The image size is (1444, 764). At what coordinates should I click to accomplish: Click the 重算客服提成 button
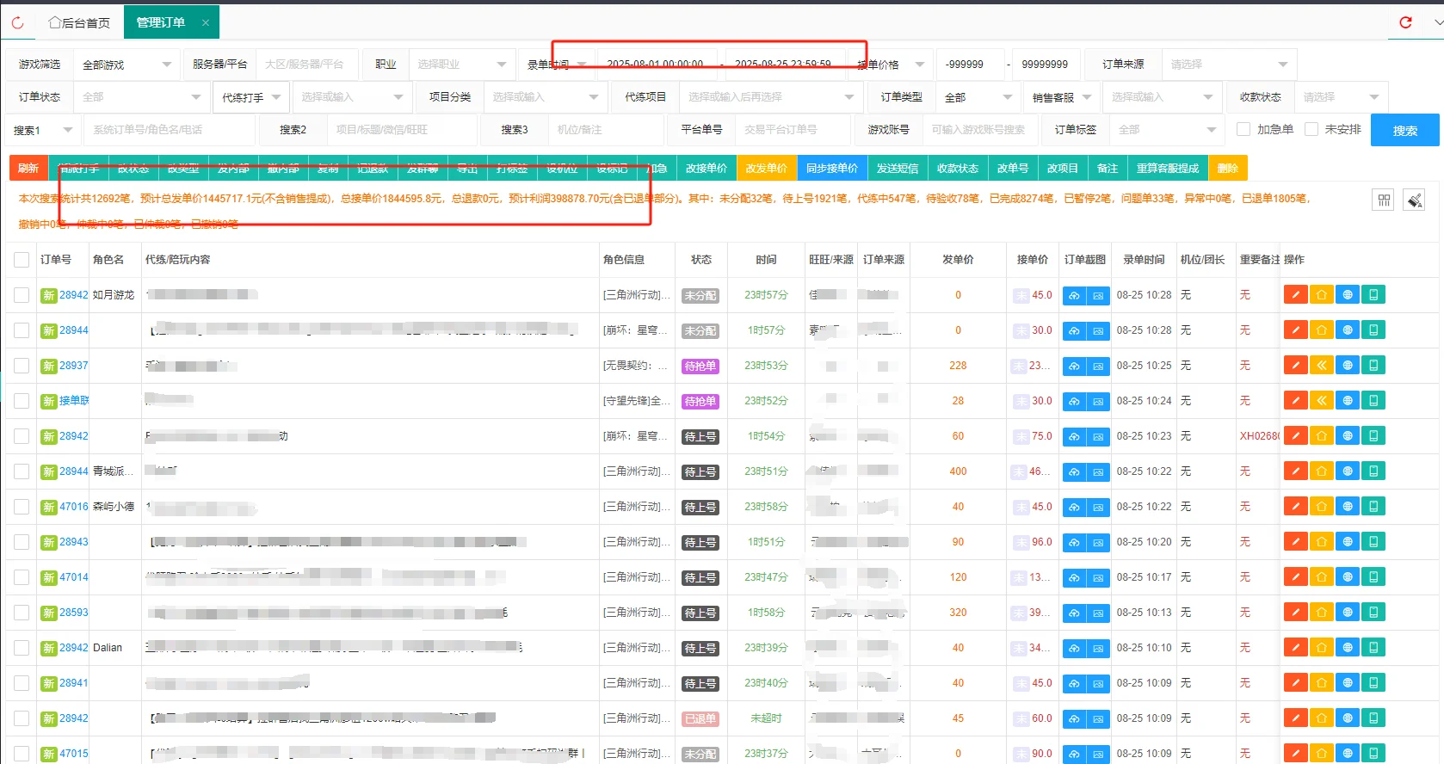click(1168, 168)
